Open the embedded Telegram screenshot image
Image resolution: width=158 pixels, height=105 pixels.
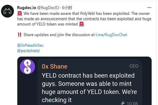84,81
